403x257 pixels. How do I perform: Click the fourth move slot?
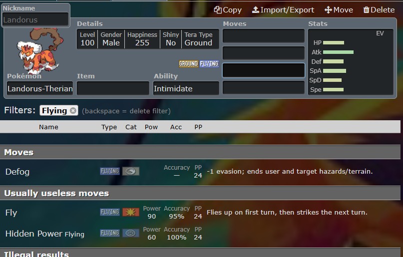[x=264, y=87]
